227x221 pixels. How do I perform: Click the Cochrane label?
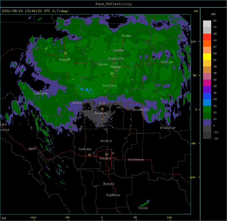coord(85,149)
